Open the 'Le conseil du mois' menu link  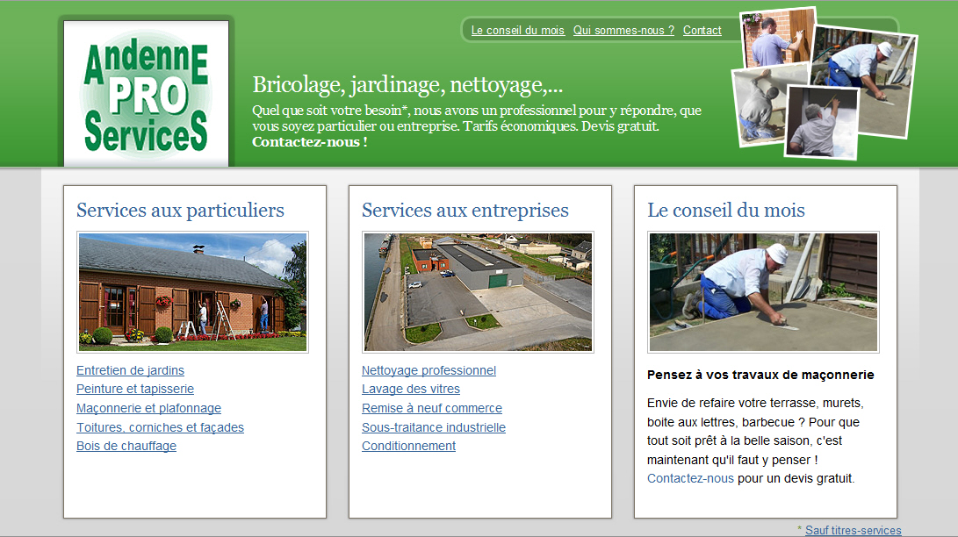[517, 31]
